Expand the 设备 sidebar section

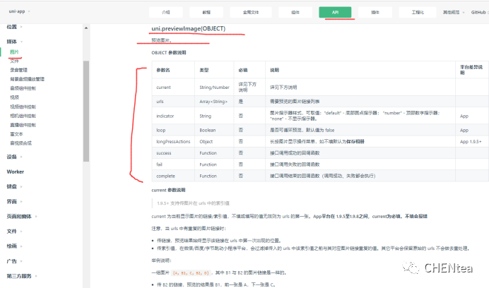click(x=14, y=157)
